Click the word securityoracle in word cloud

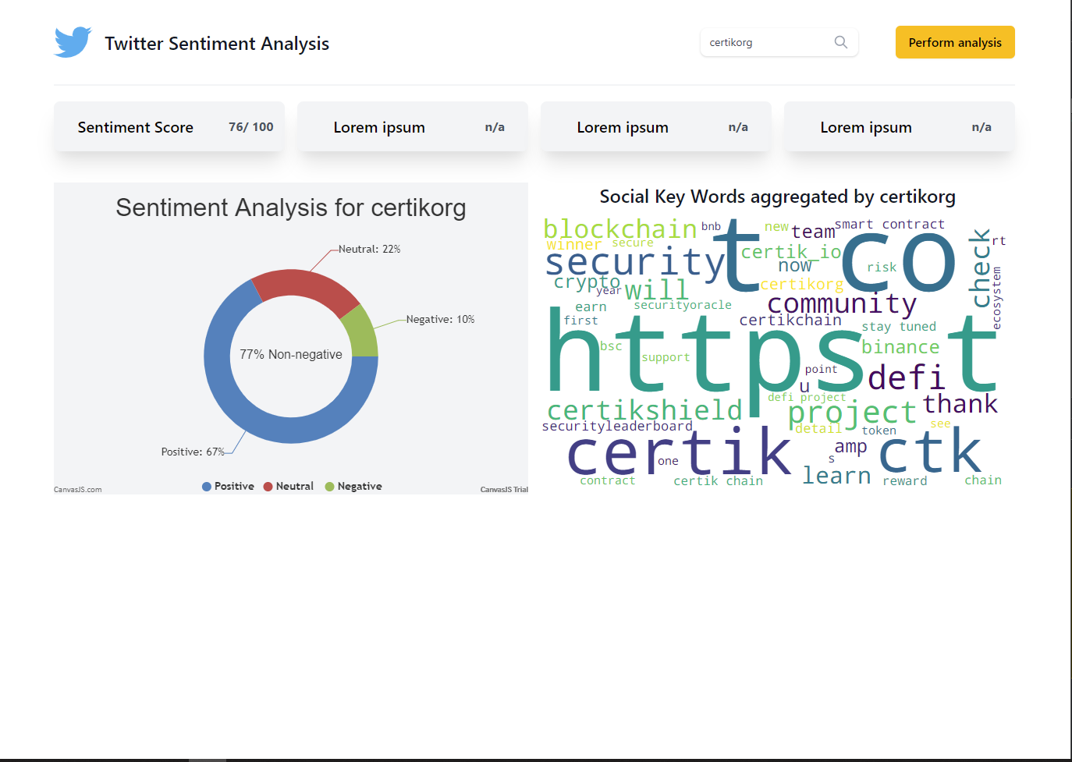(683, 305)
